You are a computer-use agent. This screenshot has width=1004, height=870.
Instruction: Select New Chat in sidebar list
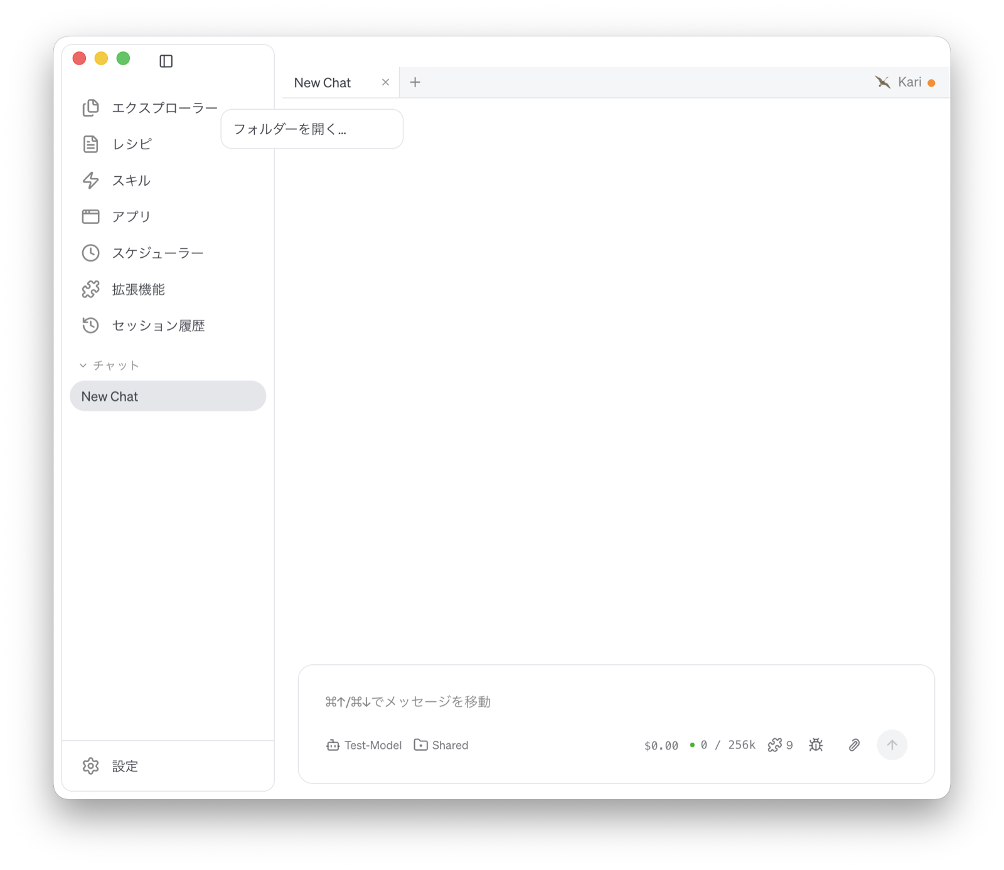[168, 396]
